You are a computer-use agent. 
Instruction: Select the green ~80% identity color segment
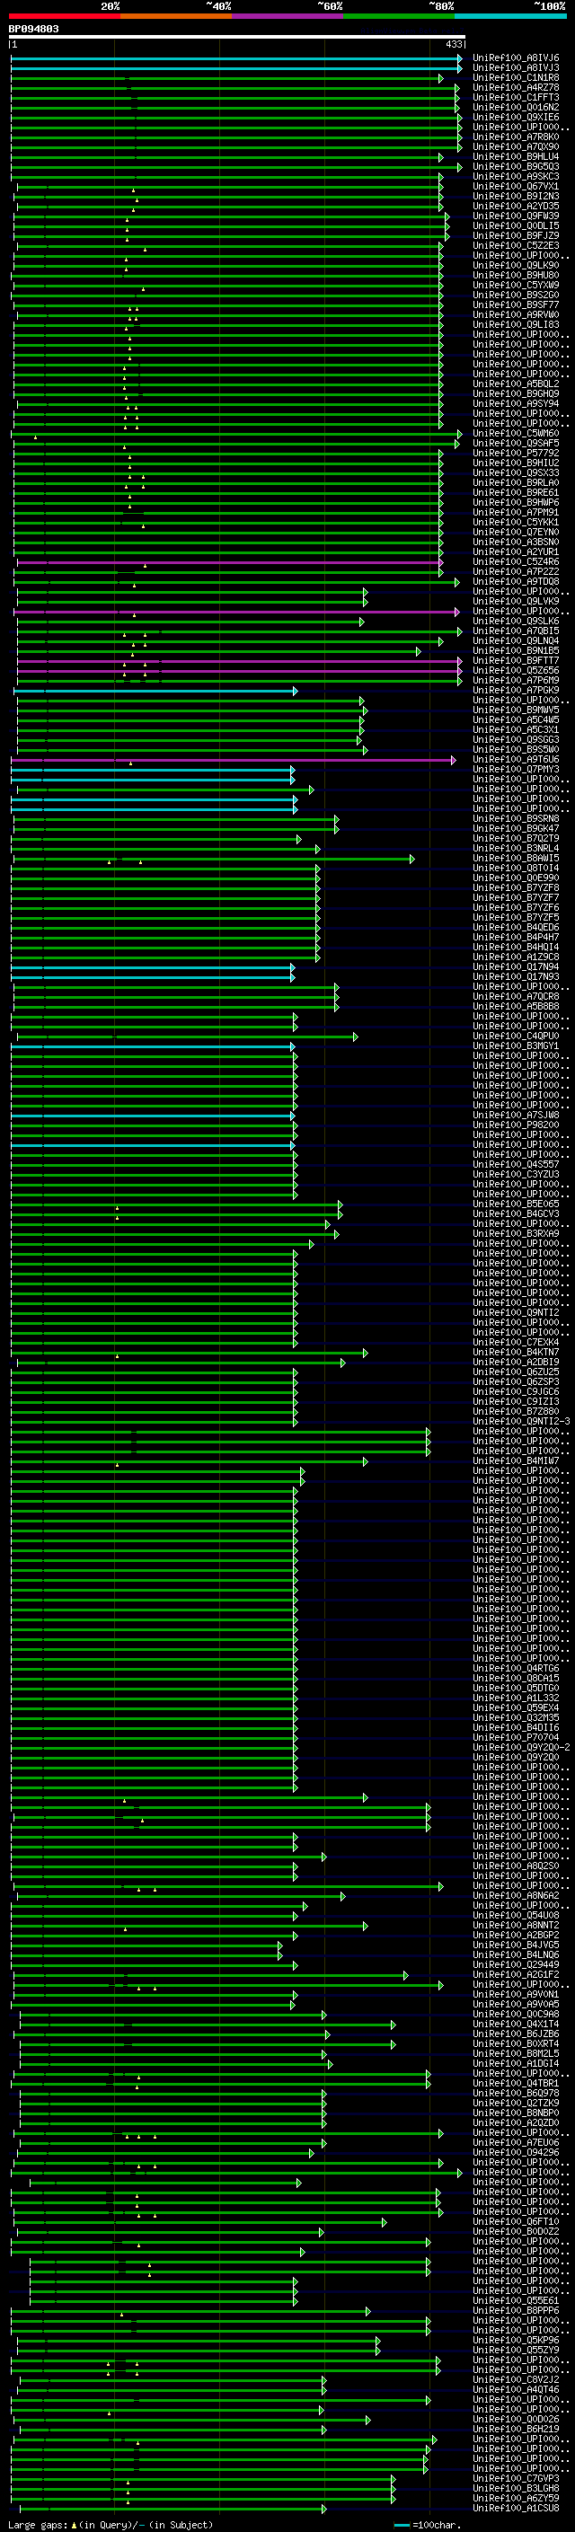399,16
